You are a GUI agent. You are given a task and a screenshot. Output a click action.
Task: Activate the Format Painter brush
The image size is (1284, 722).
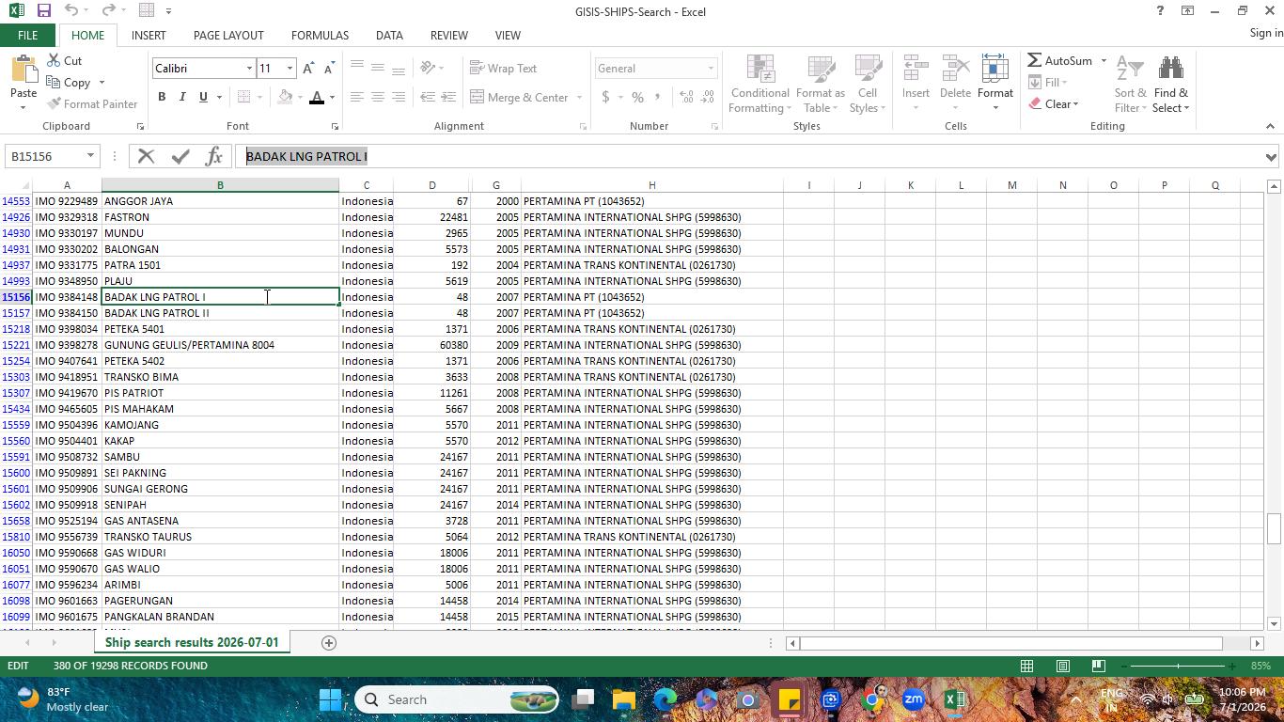click(x=92, y=103)
